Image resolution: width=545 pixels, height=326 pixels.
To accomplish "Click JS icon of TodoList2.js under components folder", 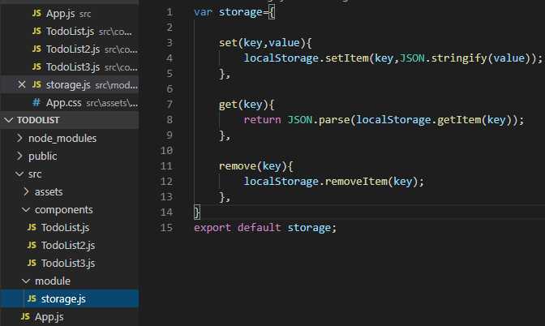I will coord(32,246).
